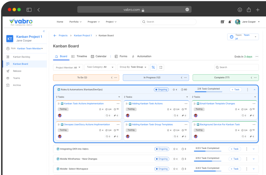Open the Project Member filter dropdown
266x175 pixels.
68,67
